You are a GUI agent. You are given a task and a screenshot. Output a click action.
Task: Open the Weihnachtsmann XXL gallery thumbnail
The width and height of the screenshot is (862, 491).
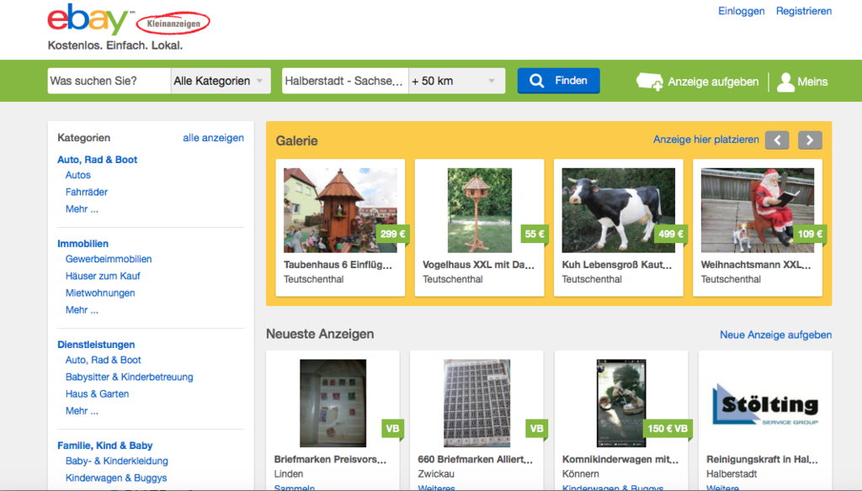[x=758, y=210]
